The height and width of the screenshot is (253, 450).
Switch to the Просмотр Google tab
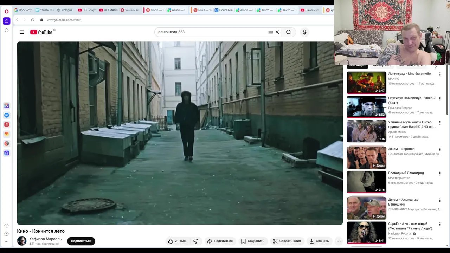(x=23, y=10)
